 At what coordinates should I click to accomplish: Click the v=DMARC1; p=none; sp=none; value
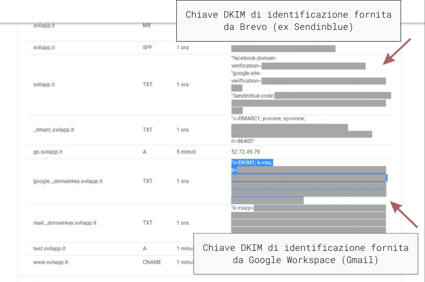pyautogui.click(x=268, y=118)
